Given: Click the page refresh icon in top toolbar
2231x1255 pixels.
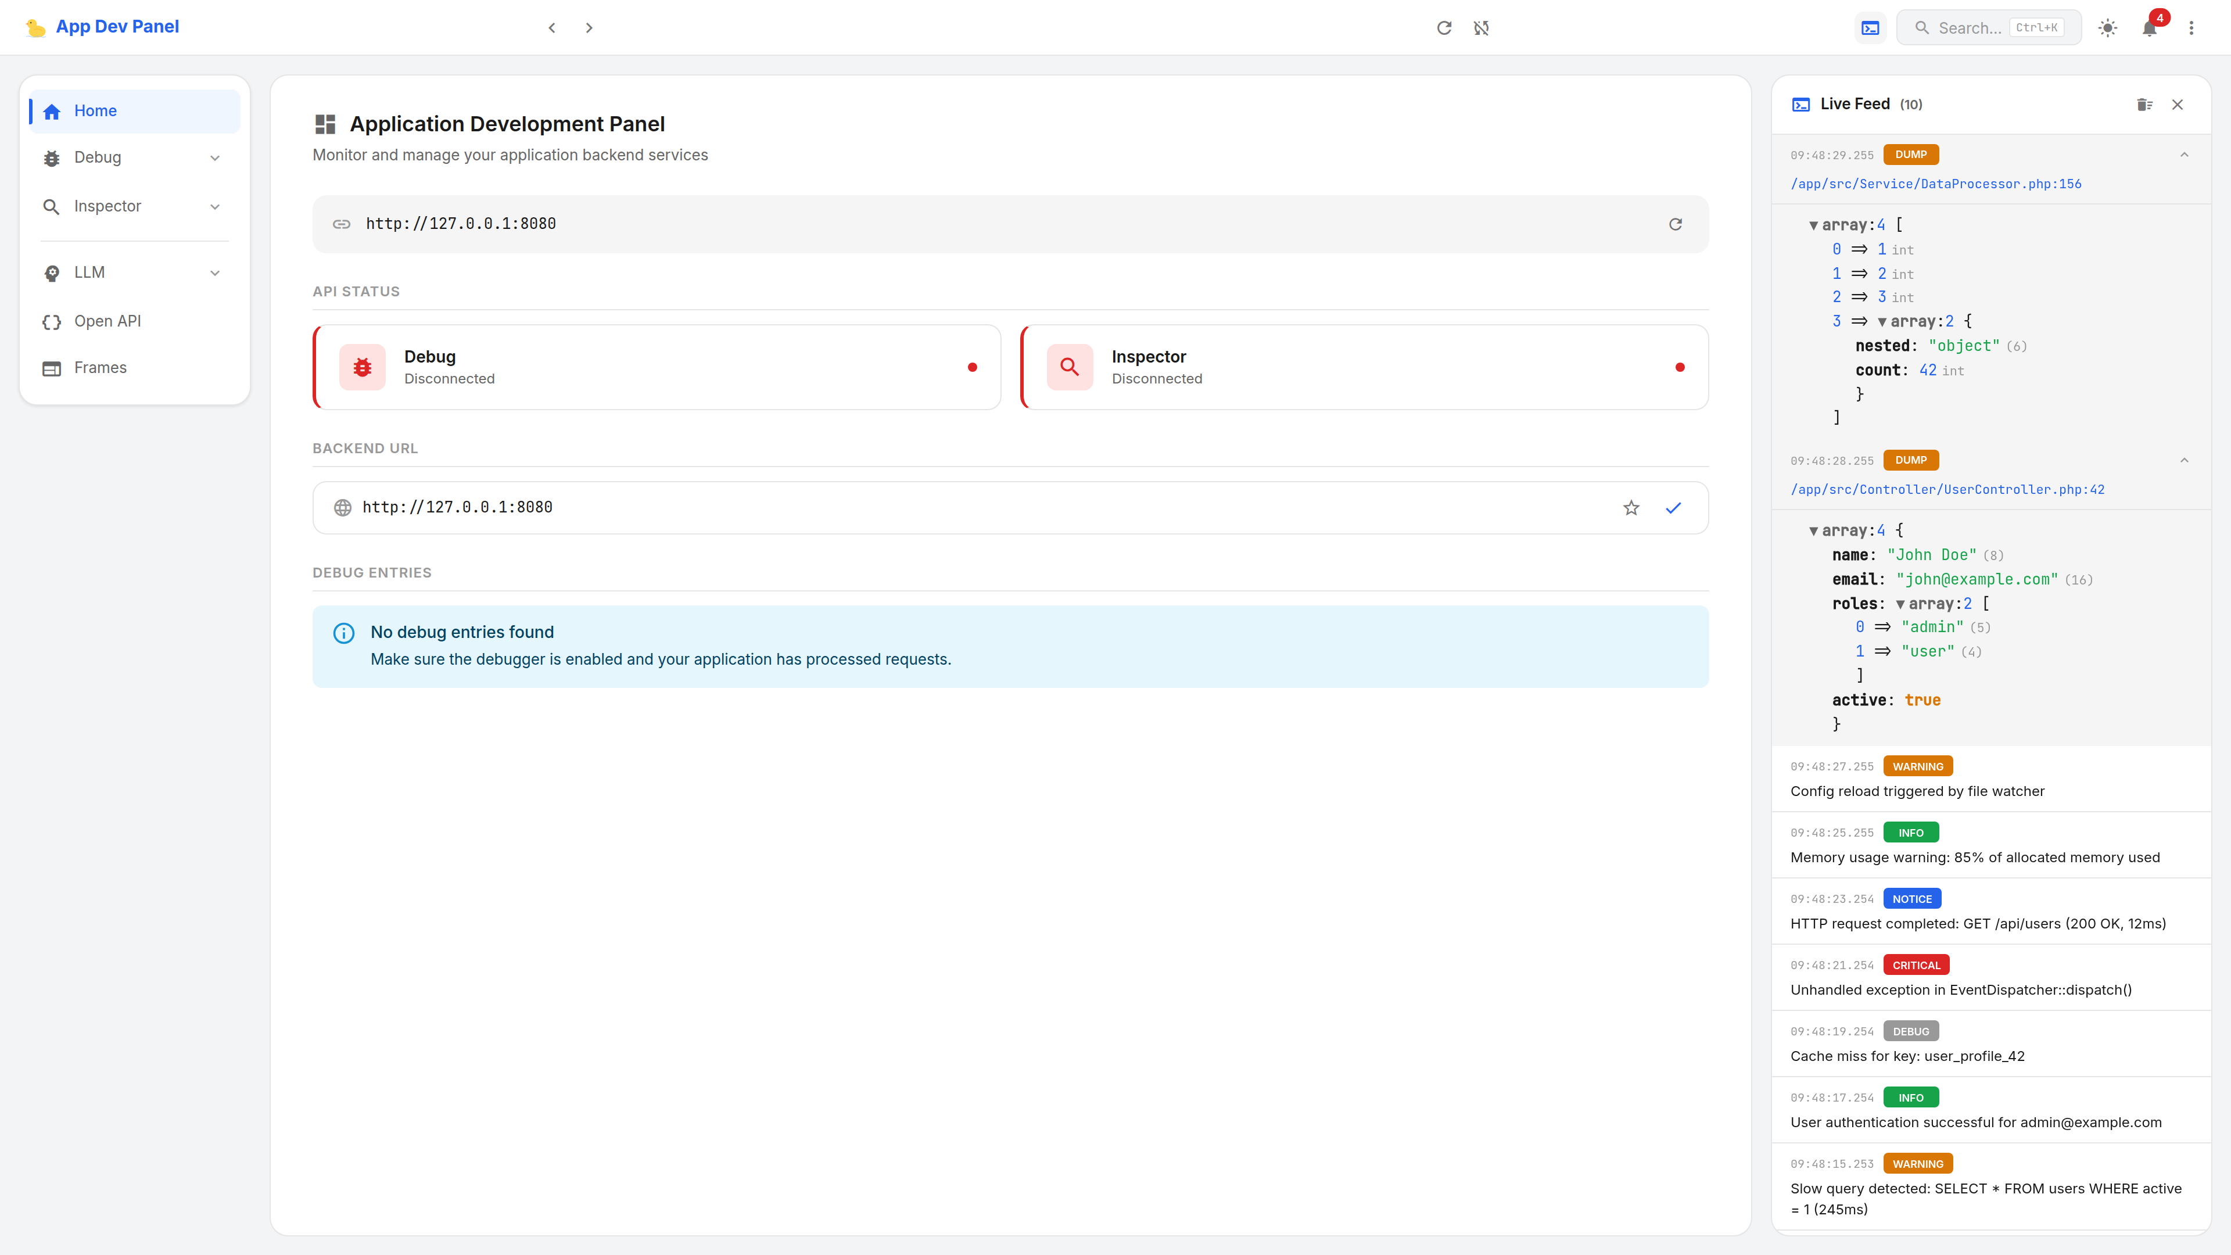Looking at the screenshot, I should click(1444, 27).
